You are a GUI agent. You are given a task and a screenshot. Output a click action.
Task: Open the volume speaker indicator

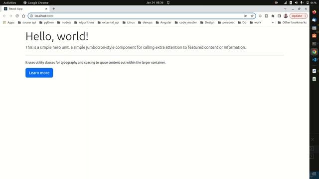coord(297,2)
